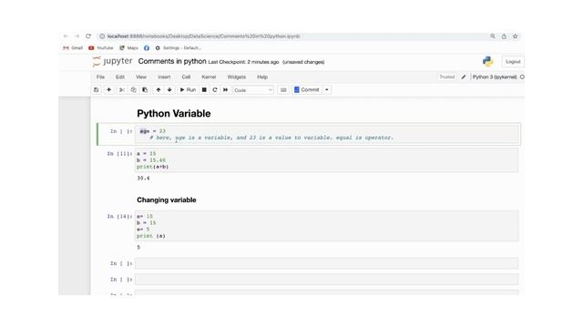Copy selected cells icon

[x=133, y=89]
